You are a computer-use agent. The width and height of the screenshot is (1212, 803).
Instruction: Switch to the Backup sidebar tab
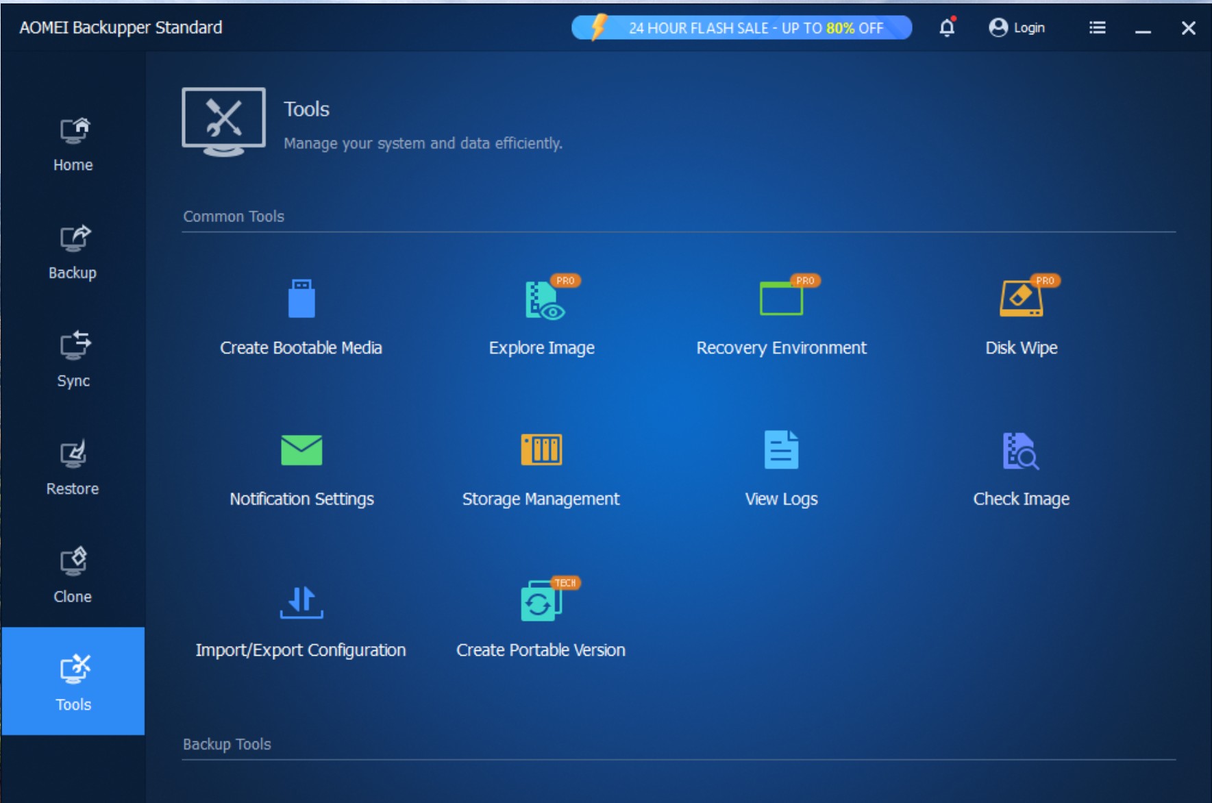(73, 252)
